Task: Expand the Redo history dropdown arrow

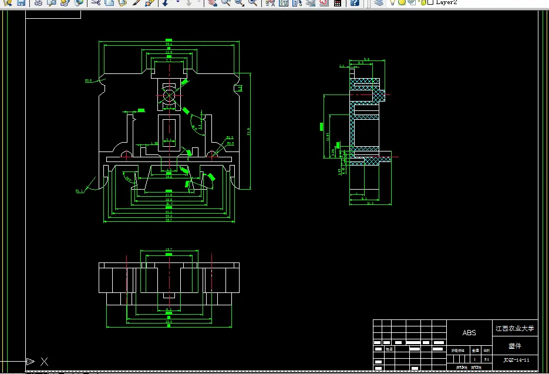Action: point(199,2)
